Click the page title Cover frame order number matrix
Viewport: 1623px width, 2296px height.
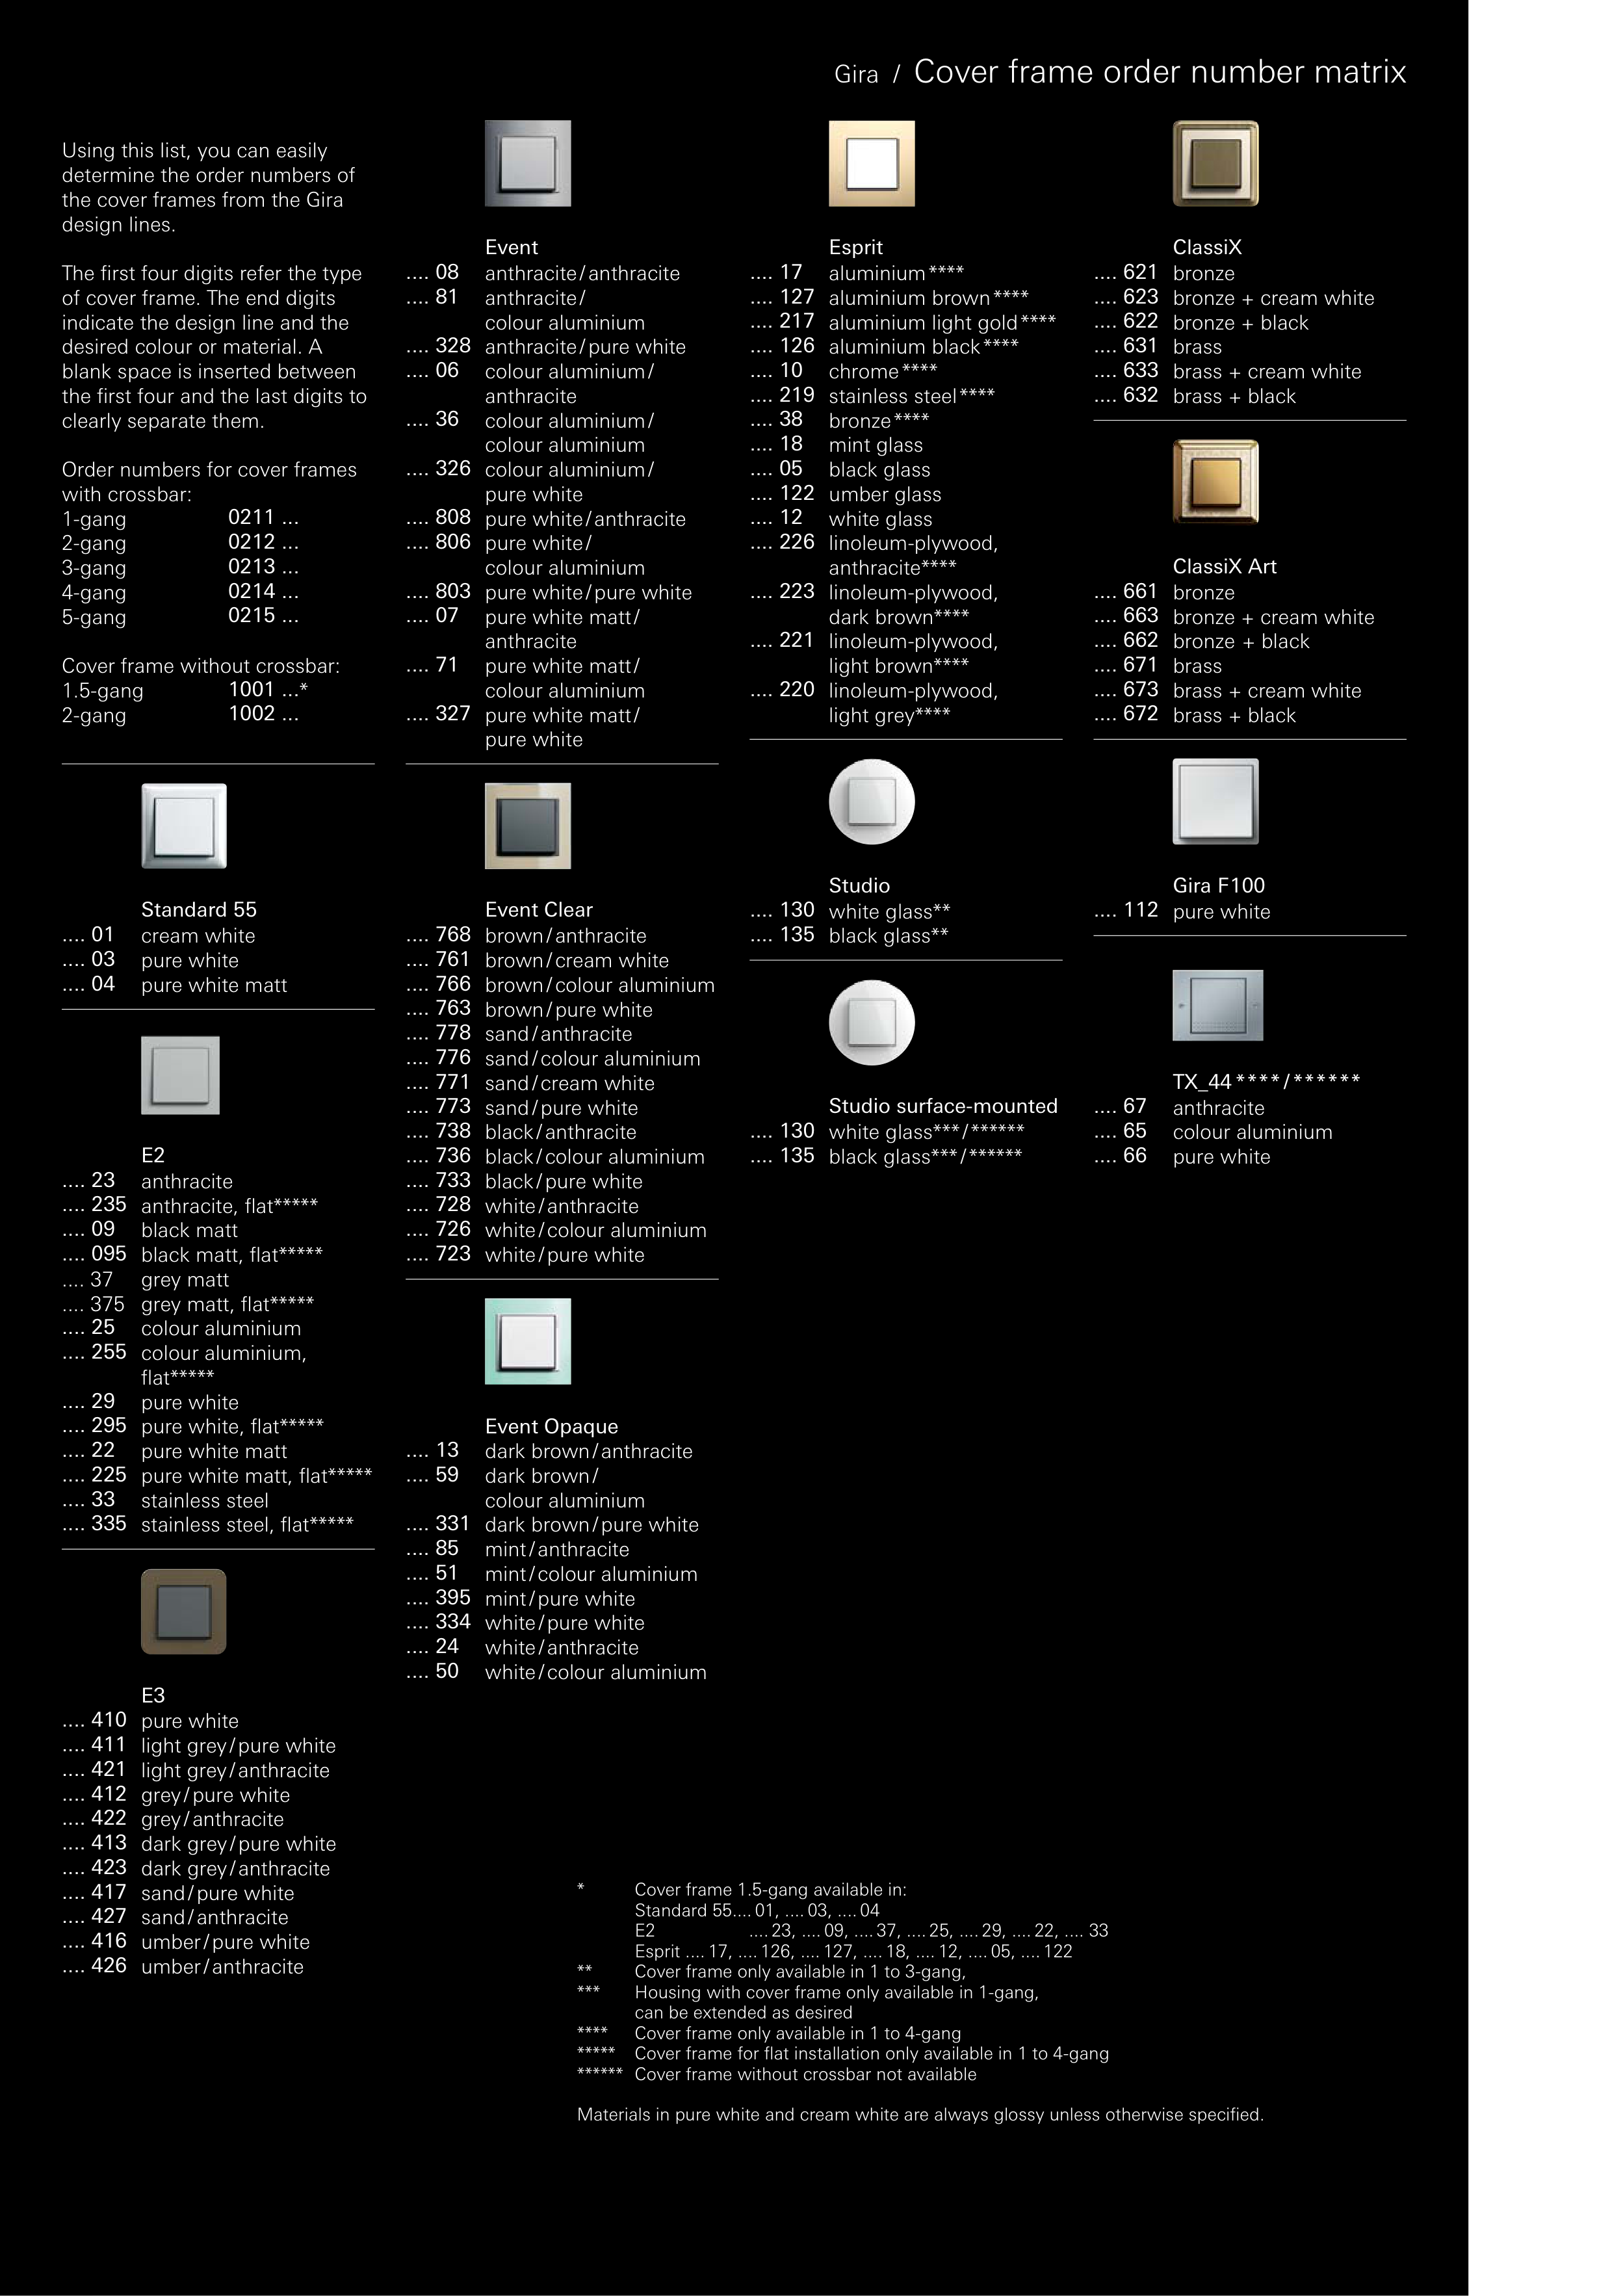click(1159, 72)
